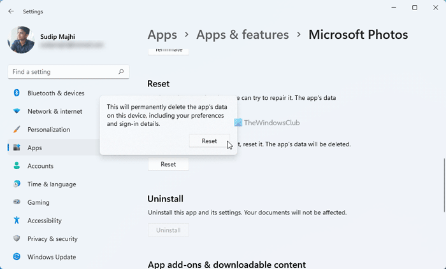The image size is (446, 269).
Task: Click the Gaming controller icon
Action: tap(17, 202)
